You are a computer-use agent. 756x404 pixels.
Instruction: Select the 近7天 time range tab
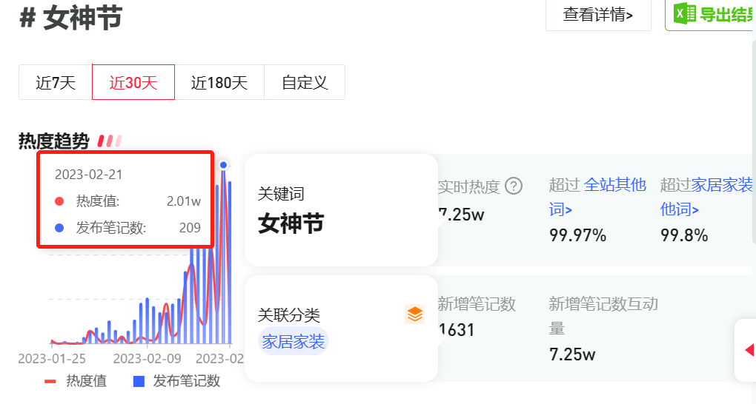(56, 82)
